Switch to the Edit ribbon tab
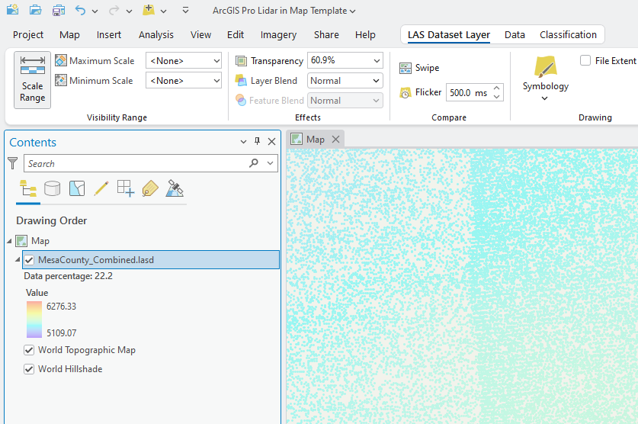 [x=236, y=35]
